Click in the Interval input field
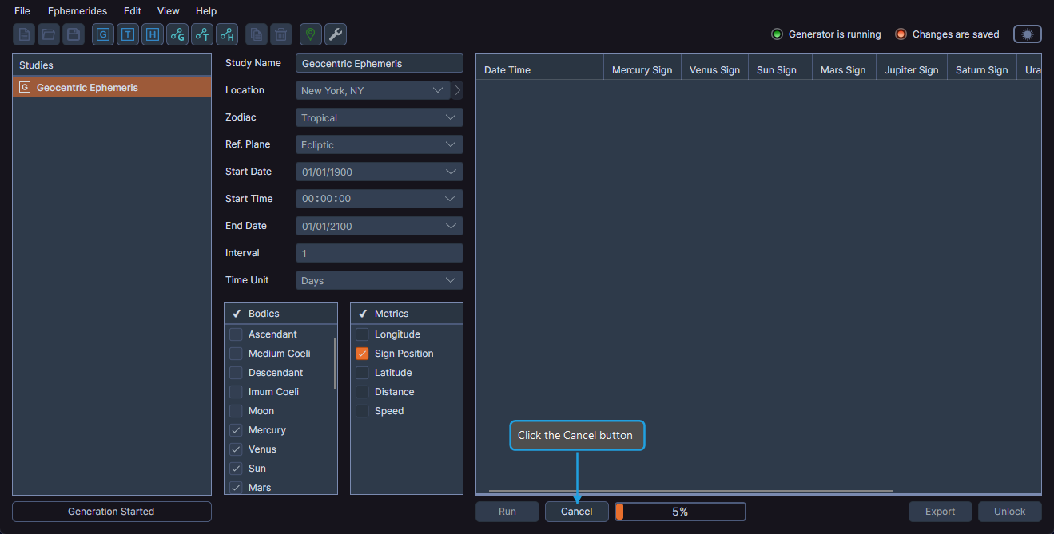This screenshot has height=534, width=1054. [379, 252]
